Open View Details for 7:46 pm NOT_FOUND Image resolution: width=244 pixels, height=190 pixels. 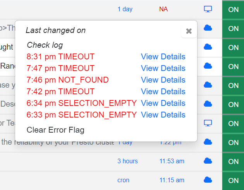click(x=163, y=80)
